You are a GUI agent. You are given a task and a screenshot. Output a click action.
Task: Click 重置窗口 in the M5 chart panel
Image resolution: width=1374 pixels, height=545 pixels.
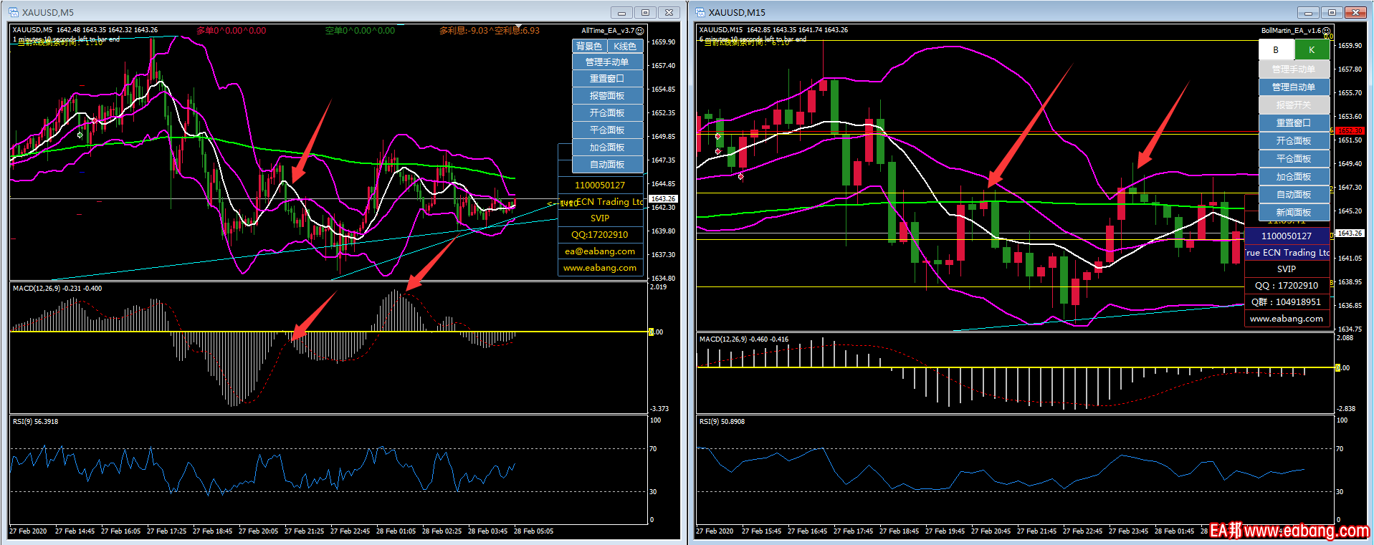607,79
